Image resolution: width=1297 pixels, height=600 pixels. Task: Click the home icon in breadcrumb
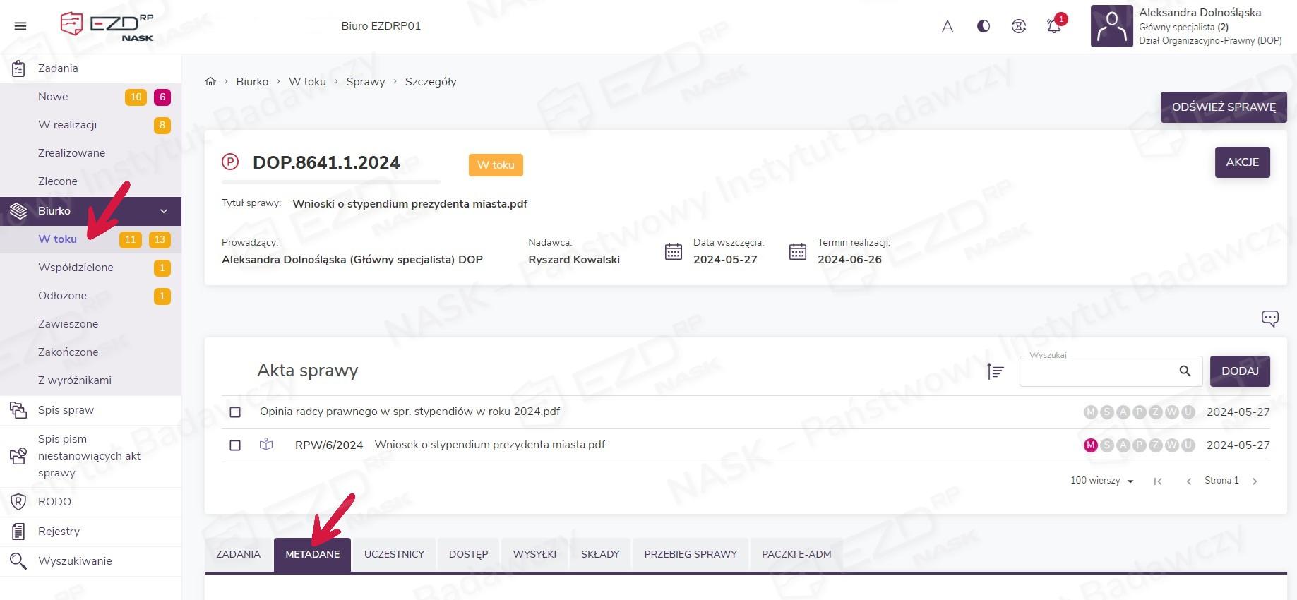210,82
